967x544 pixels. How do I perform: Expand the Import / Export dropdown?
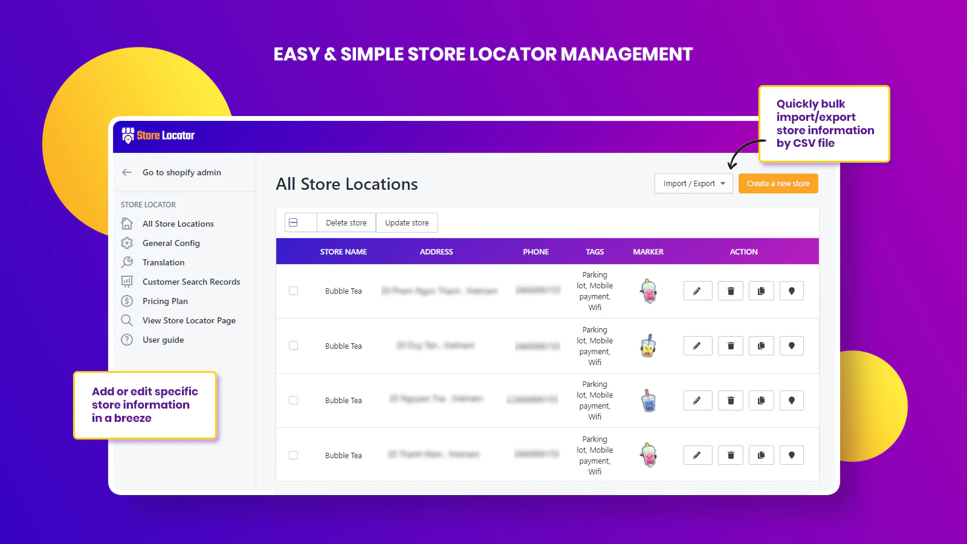[693, 184]
